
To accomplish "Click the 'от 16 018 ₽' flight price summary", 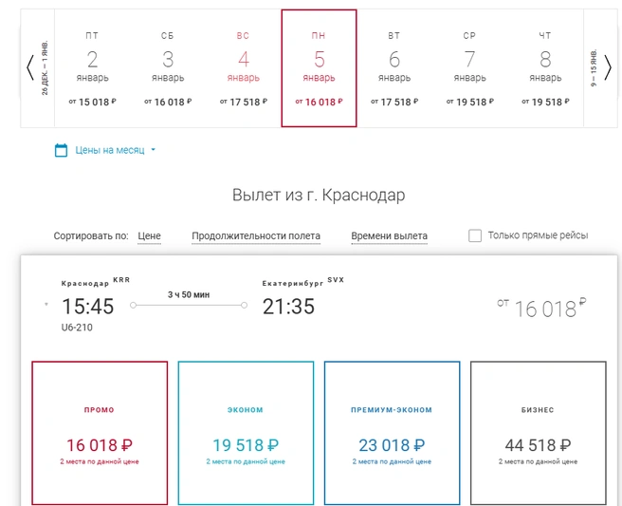I will [x=541, y=309].
